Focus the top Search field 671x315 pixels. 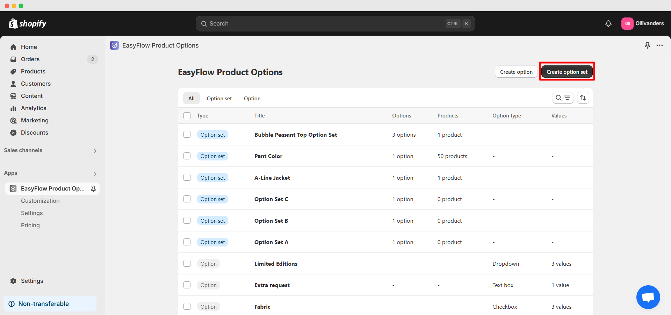335,23
